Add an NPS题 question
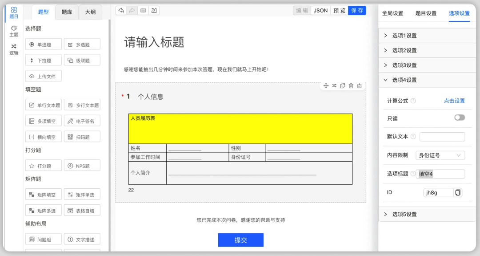This screenshot has height=256, width=480. pyautogui.click(x=82, y=166)
